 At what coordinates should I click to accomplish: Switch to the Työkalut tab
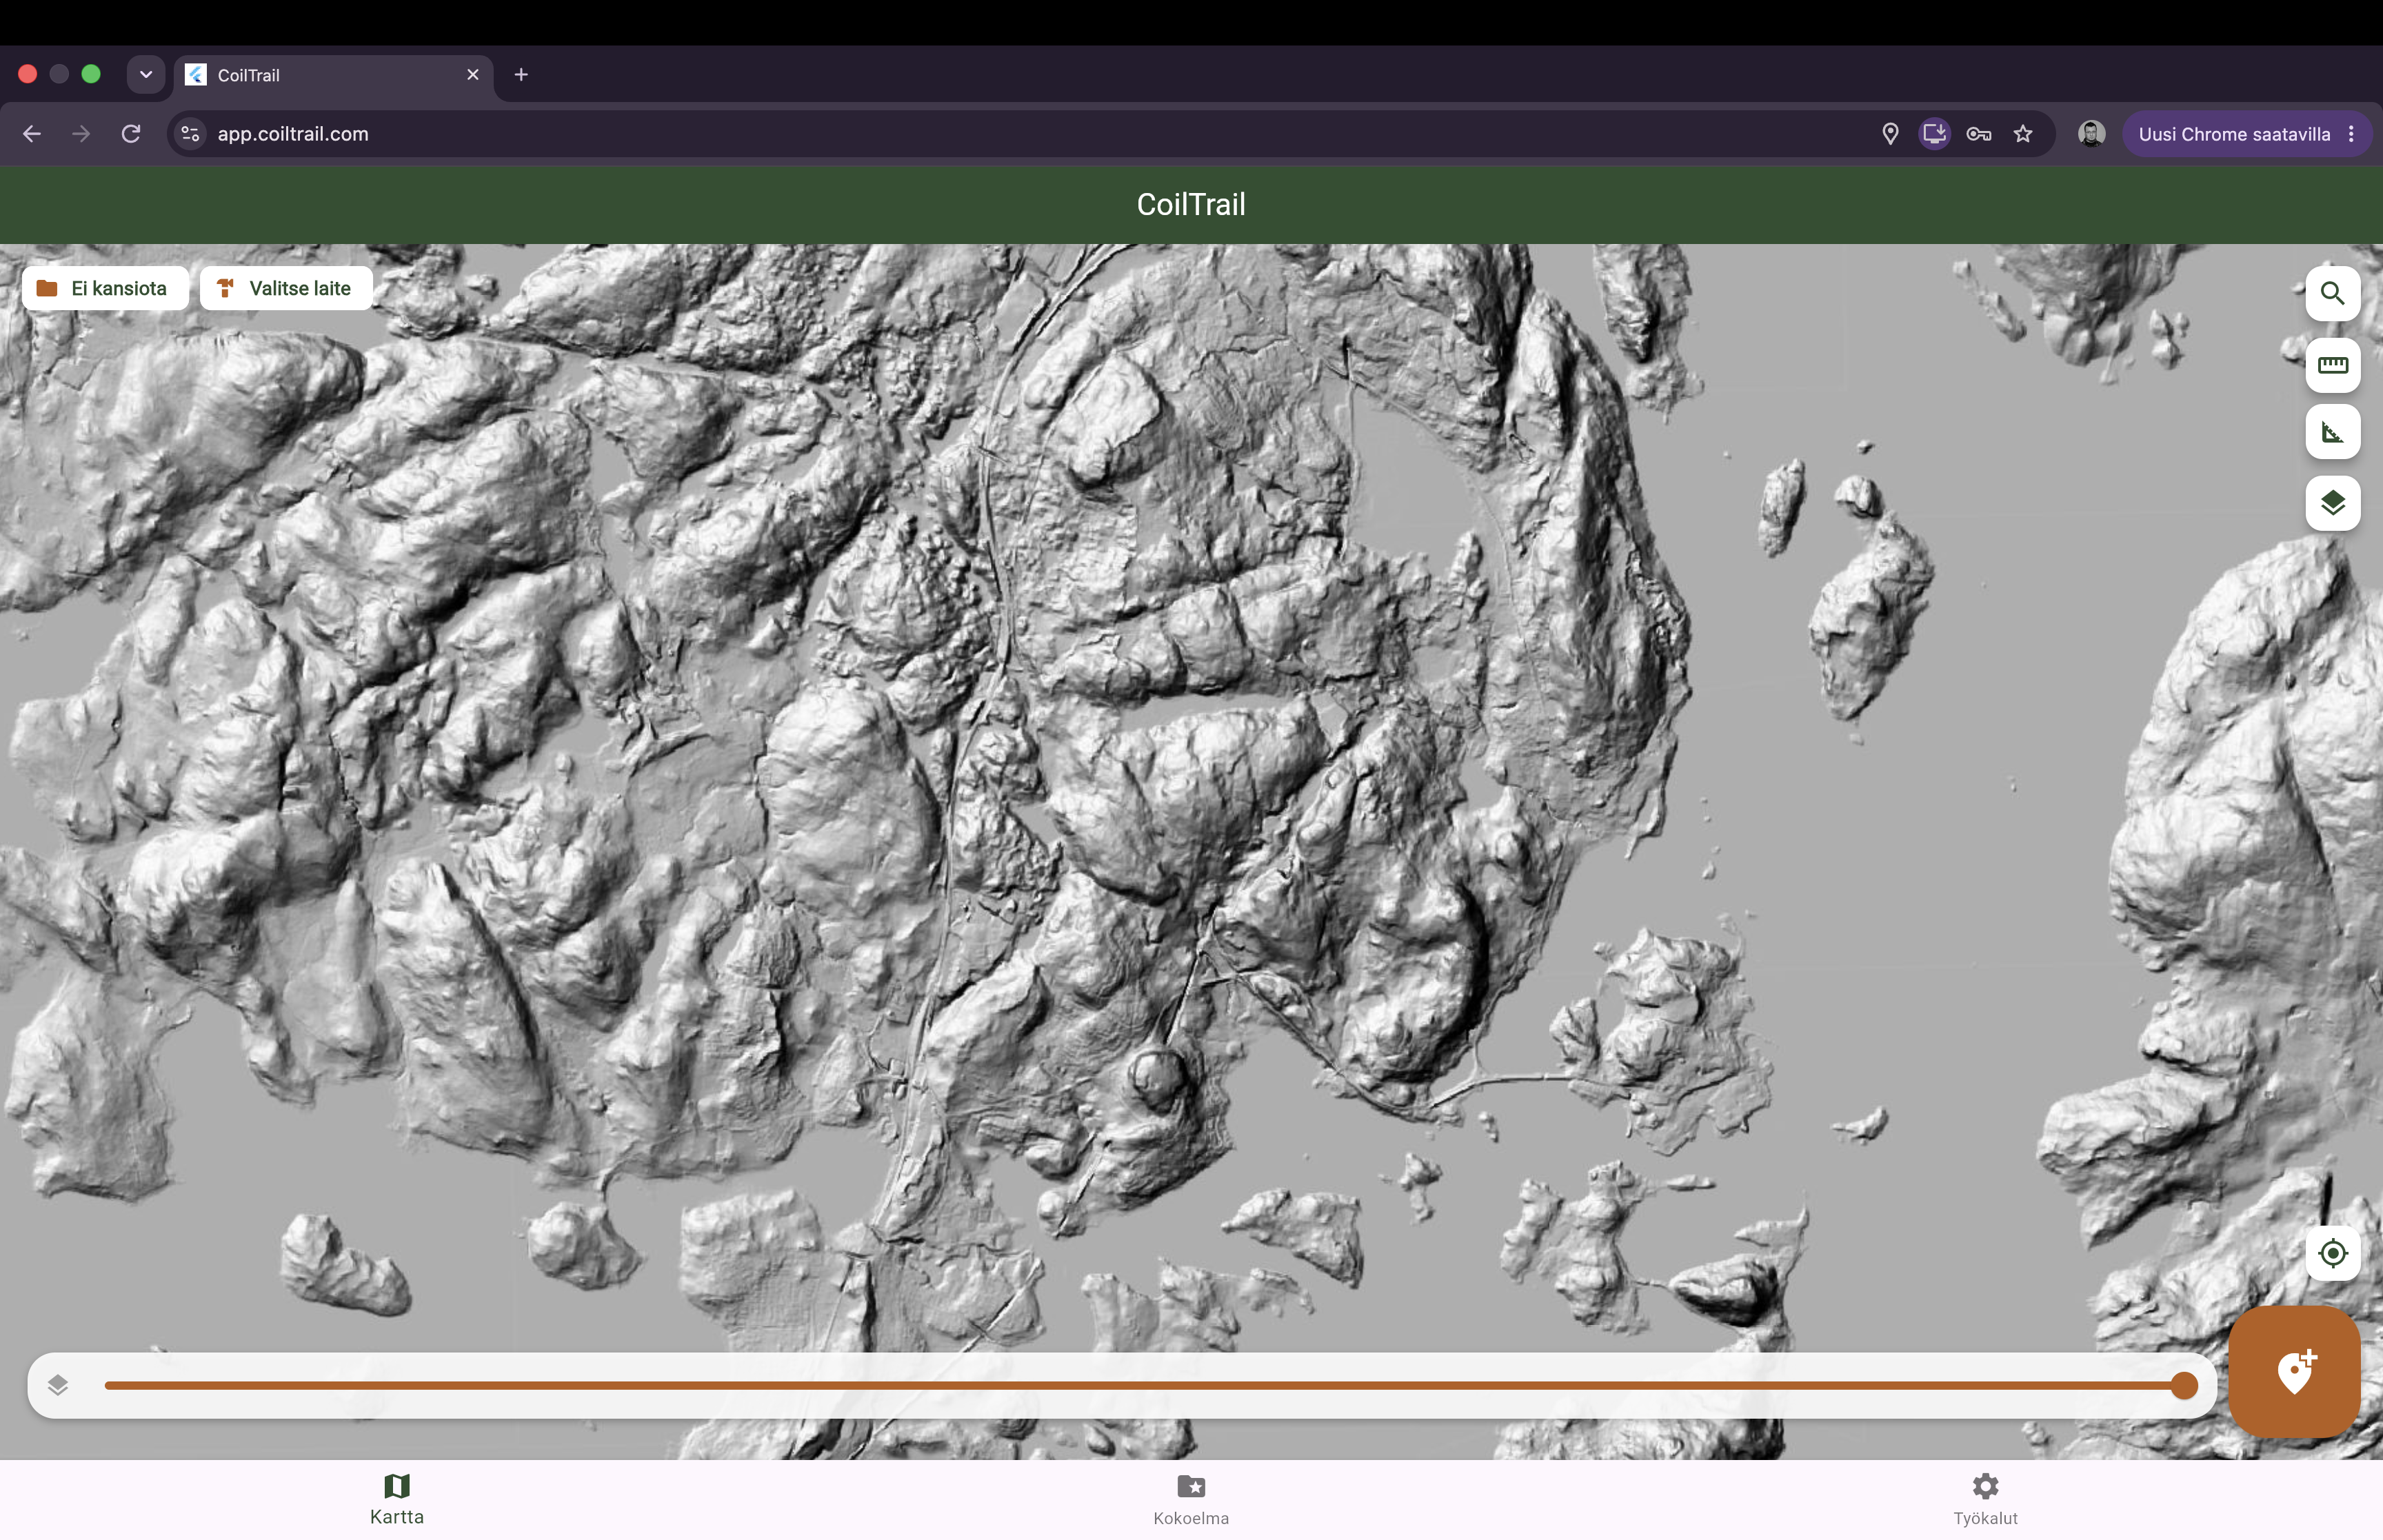pos(1985,1499)
